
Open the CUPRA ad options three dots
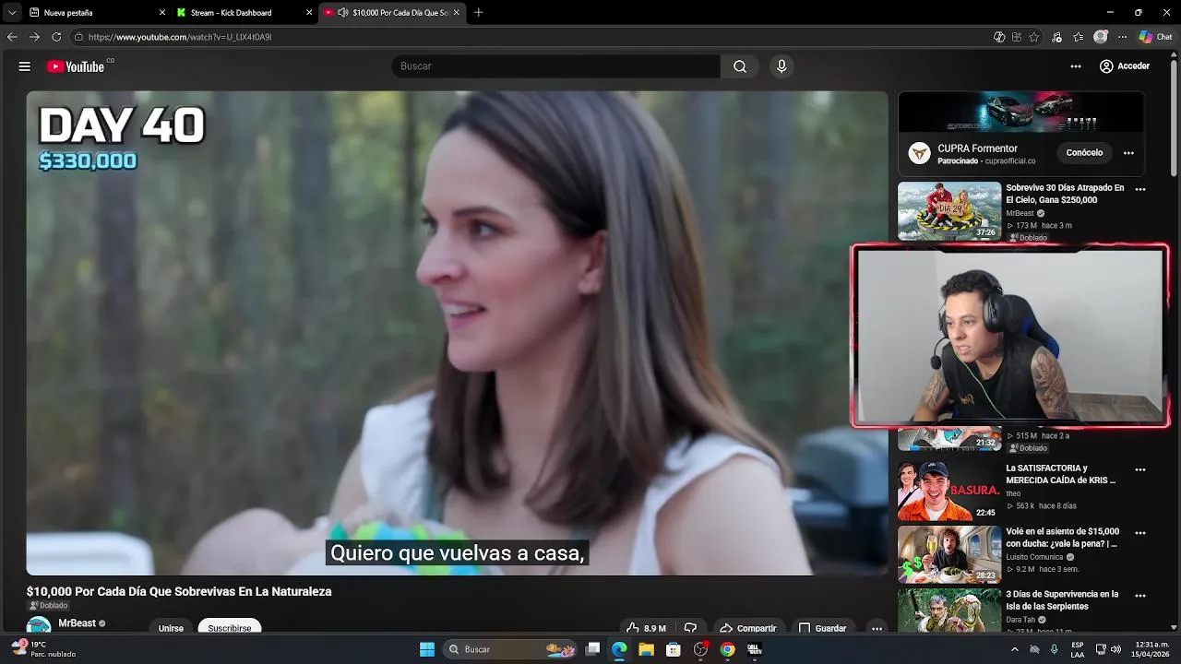1128,153
